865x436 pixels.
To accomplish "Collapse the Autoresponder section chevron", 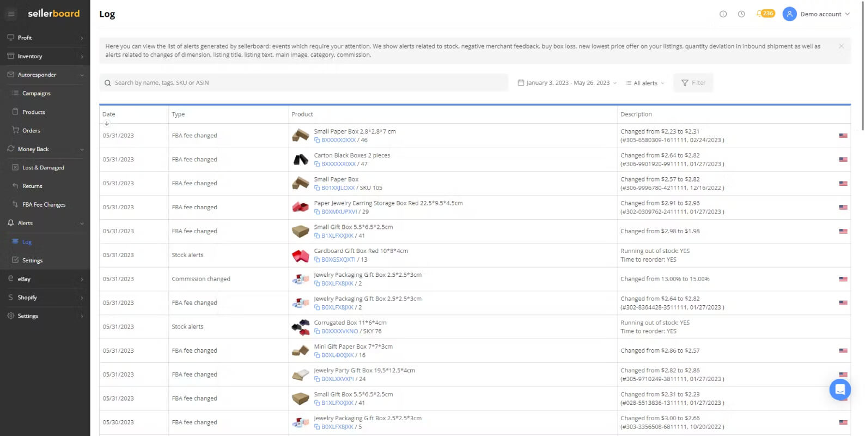I will (x=82, y=75).
